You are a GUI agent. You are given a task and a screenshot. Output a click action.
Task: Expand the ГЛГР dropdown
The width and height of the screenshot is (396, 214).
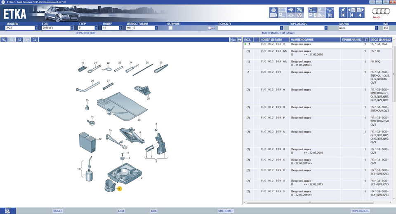pos(96,28)
